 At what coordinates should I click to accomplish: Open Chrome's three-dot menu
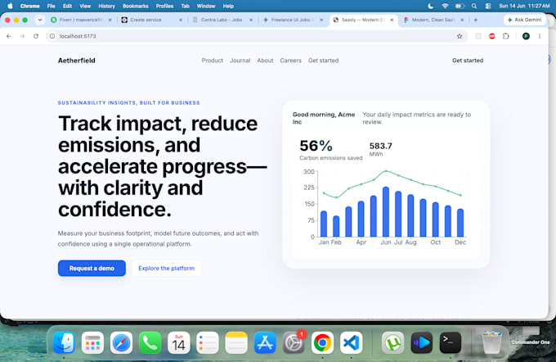point(540,36)
